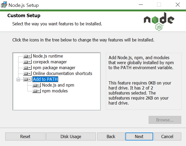
Task: Select the corepack manager tree row
Action: tap(50, 62)
